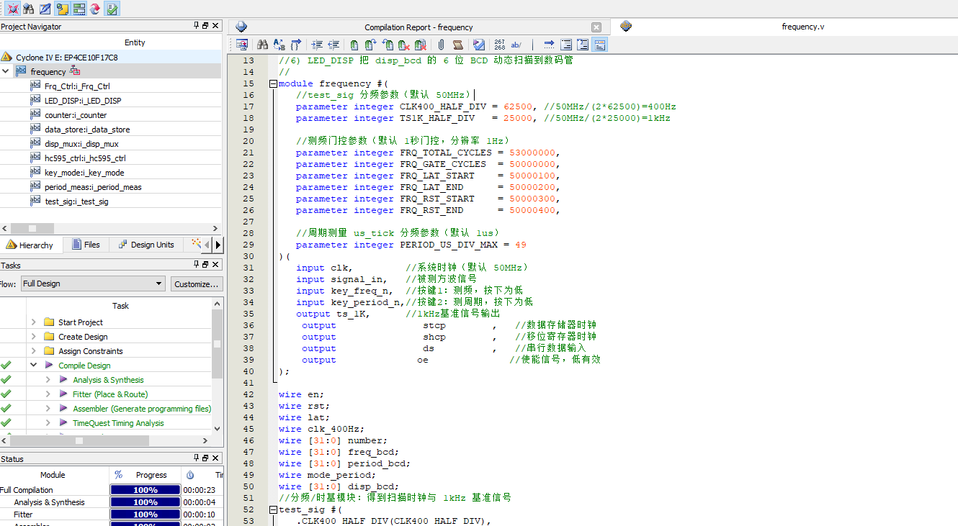Click the red-blue circular arrows icon in top toolbar
The width and height of the screenshot is (958, 526).
pos(95,9)
